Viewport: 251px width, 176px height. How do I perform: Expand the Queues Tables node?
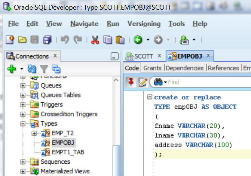click(x=23, y=95)
